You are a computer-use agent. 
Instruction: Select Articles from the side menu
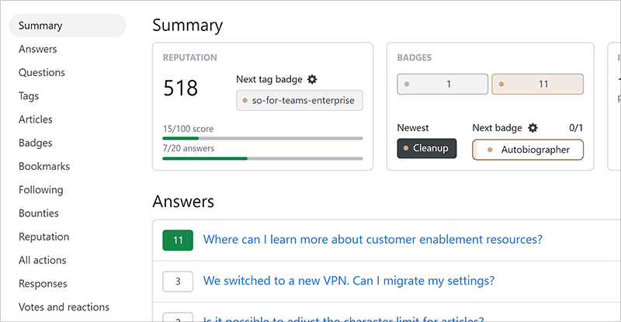coord(36,119)
